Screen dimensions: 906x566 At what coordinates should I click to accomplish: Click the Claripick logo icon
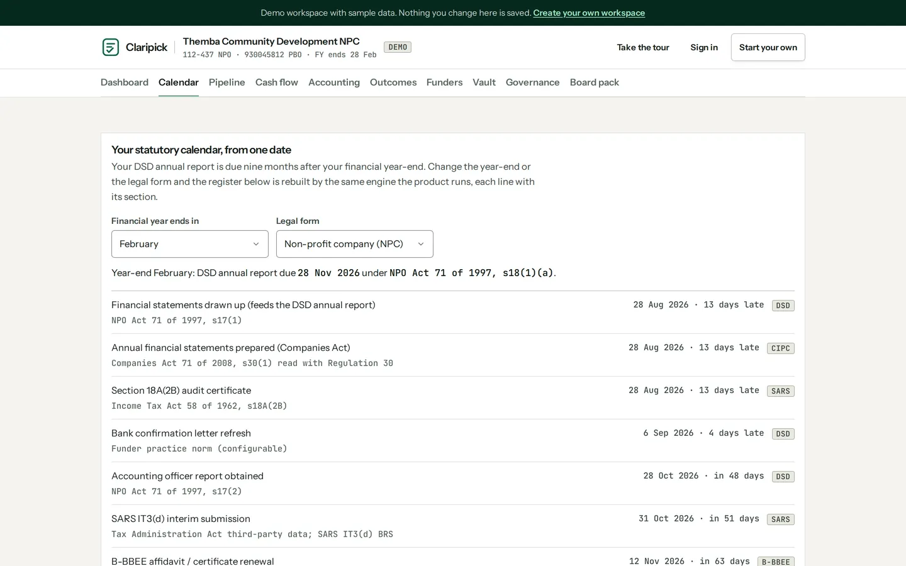pyautogui.click(x=111, y=47)
